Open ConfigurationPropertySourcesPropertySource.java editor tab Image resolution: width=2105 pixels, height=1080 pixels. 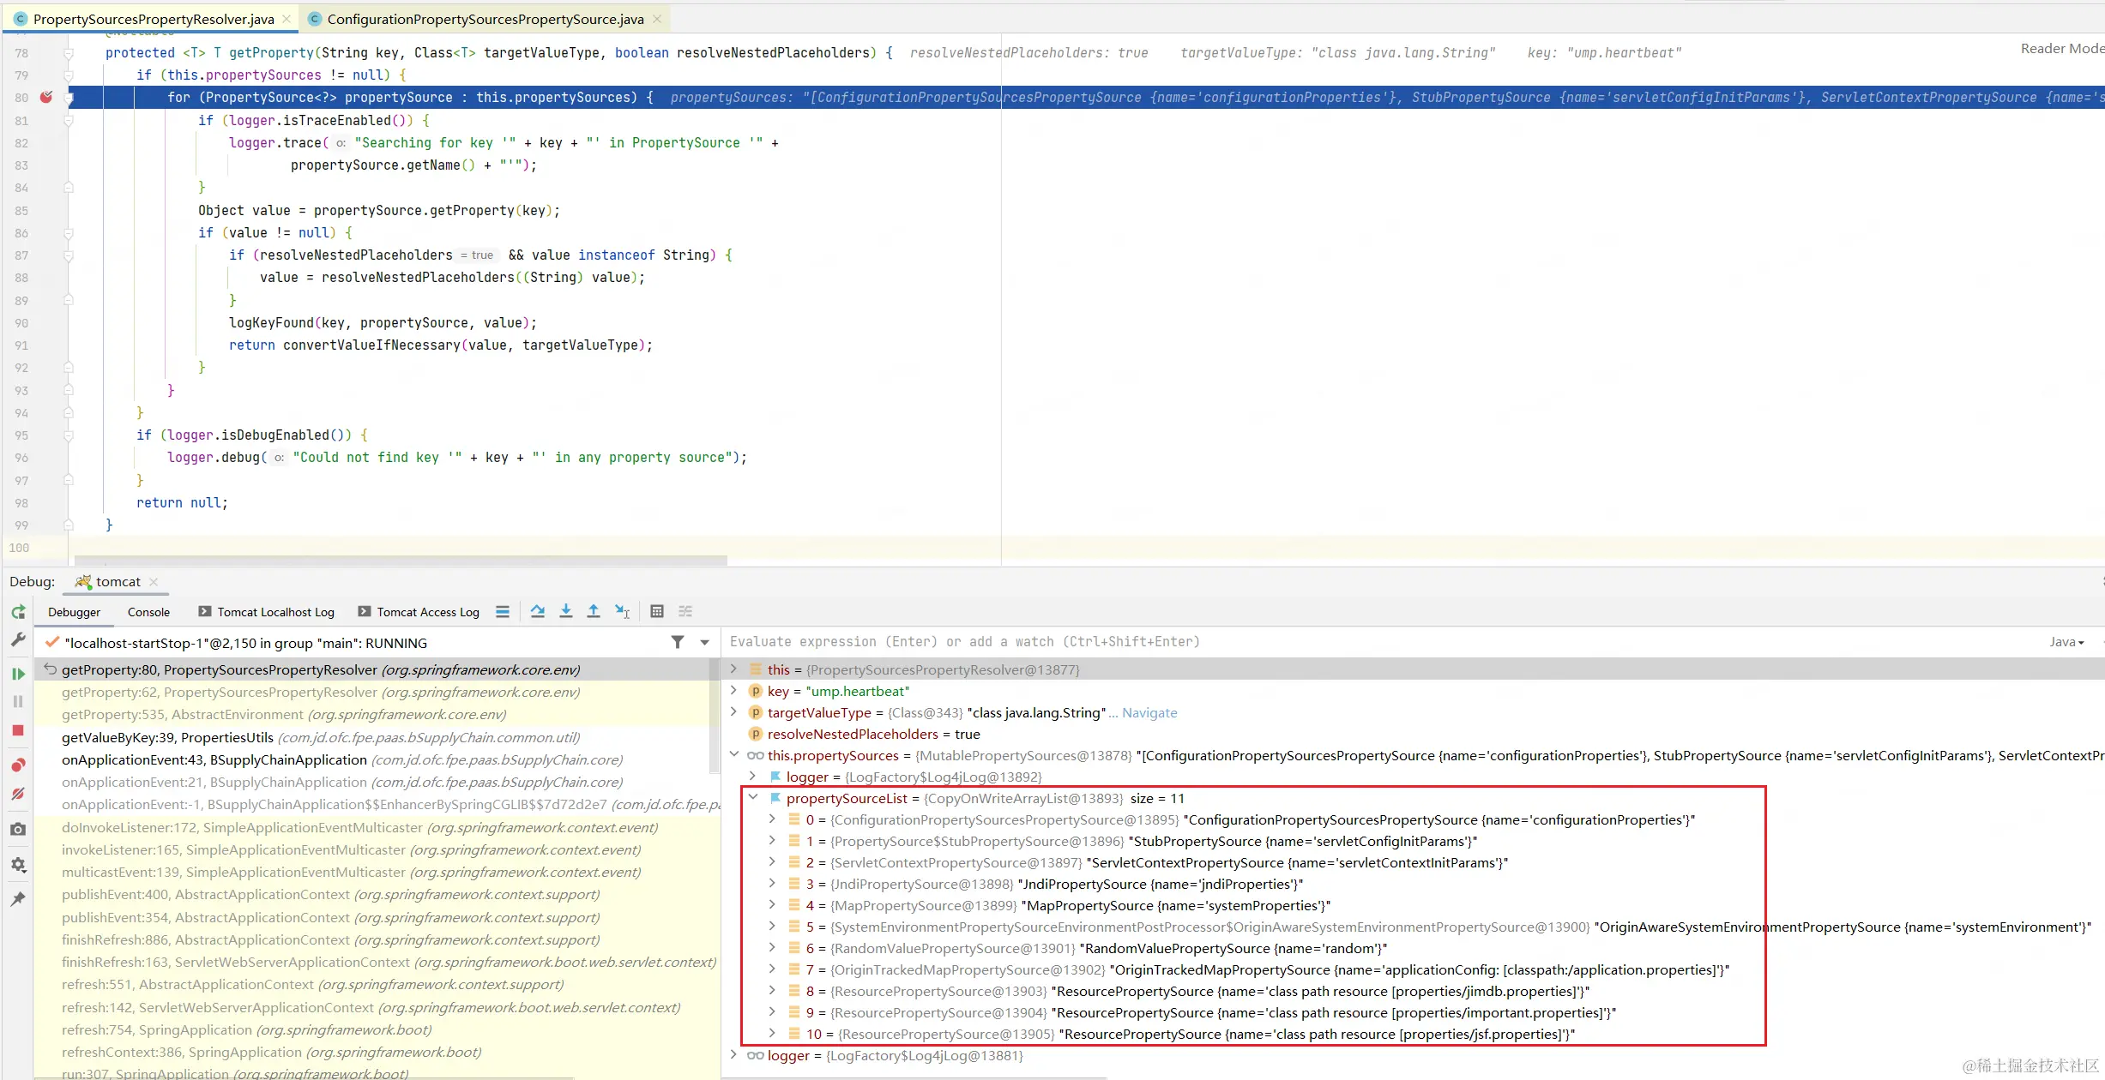coord(485,19)
